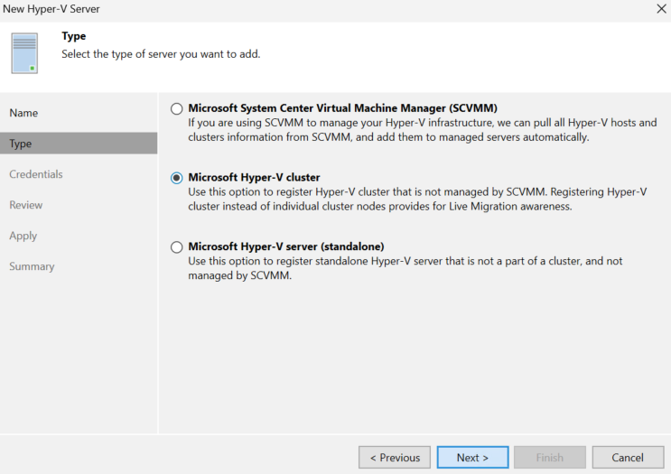The image size is (671, 474).
Task: Click the 'New Hyper-V Server' window title
Action: tap(51, 9)
